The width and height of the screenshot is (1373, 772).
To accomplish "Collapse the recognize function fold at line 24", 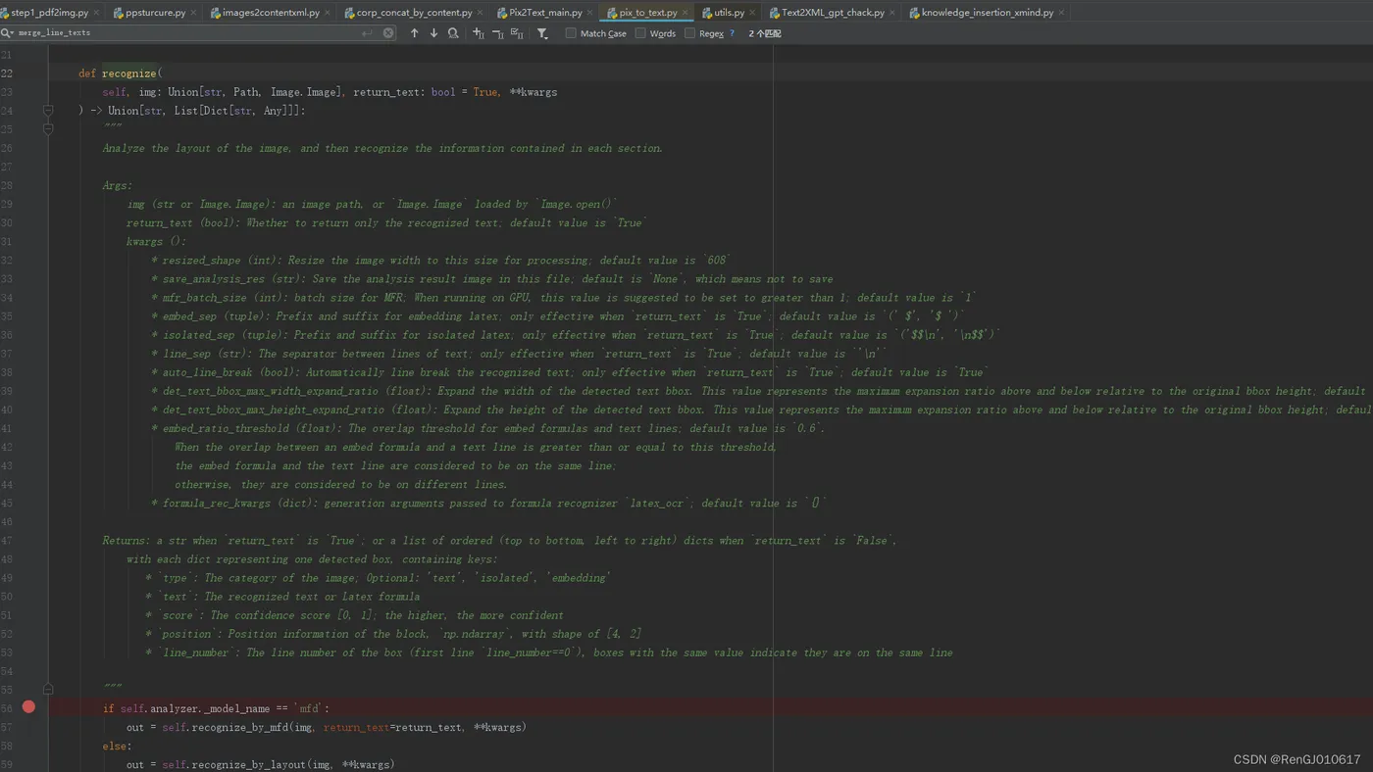I will point(48,111).
